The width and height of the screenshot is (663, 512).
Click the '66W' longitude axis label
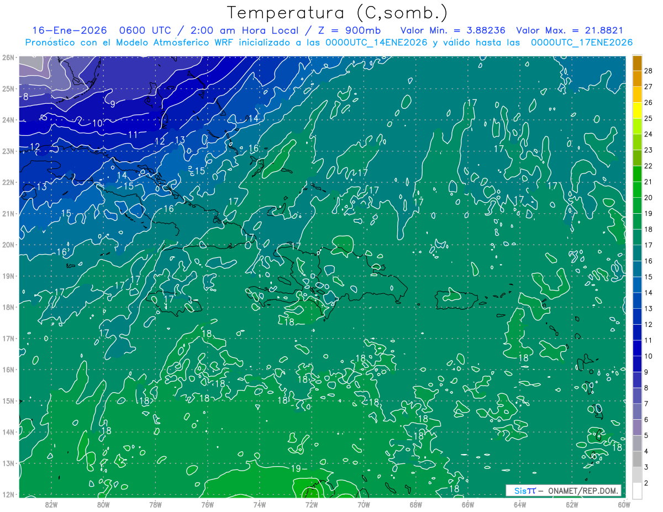click(467, 504)
